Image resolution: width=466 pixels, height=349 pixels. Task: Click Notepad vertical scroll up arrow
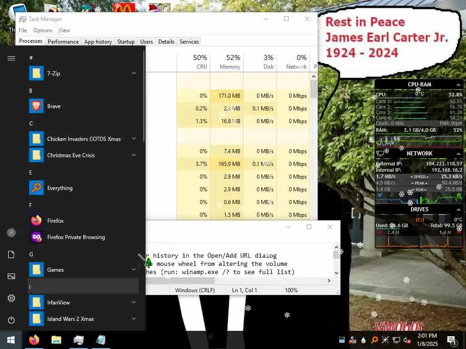click(x=336, y=247)
